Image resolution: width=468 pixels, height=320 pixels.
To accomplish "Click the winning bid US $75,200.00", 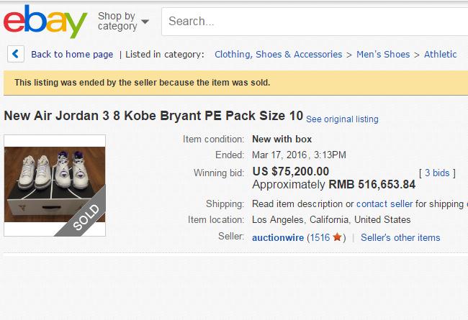I will pos(291,172).
